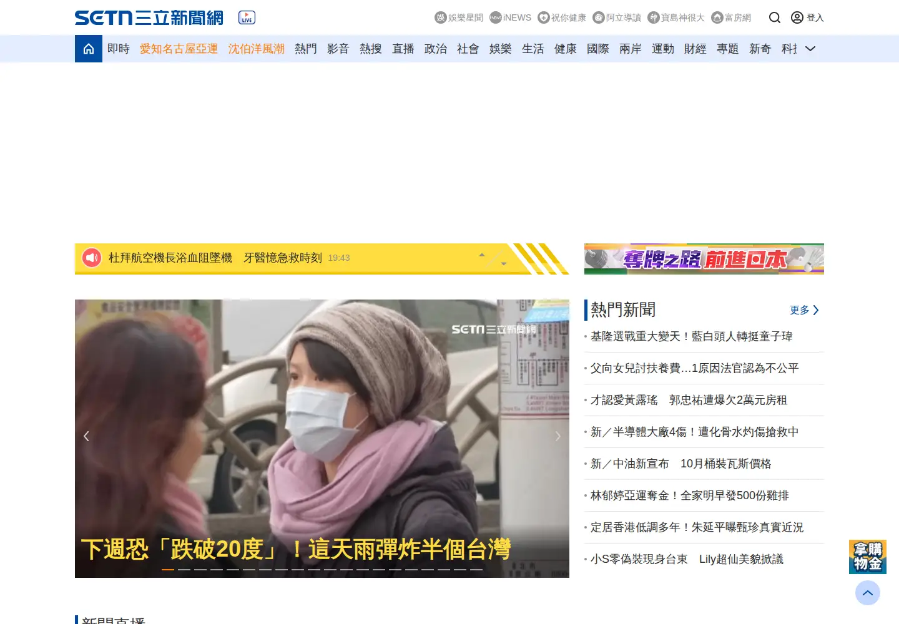The width and height of the screenshot is (899, 624).
Task: Open the 愛知名古屋亞運 topic
Action: (x=179, y=49)
